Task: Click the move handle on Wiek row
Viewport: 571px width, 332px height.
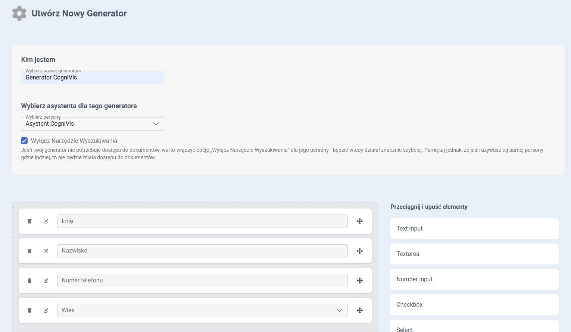Action: 360,310
